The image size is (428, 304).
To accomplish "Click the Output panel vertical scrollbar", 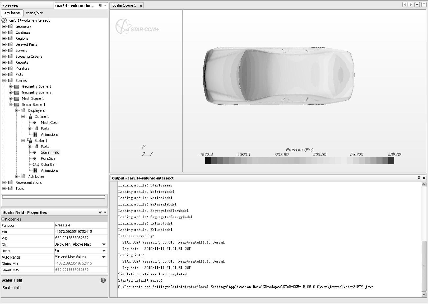I will coord(424,239).
